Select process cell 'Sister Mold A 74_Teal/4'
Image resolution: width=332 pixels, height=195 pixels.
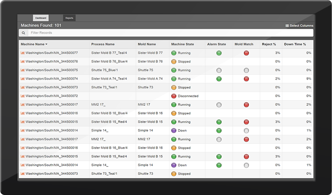click(109, 79)
